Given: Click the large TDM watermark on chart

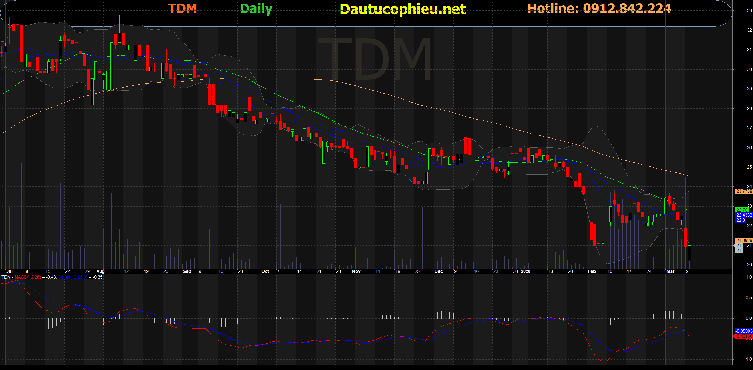Looking at the screenshot, I should coord(375,59).
